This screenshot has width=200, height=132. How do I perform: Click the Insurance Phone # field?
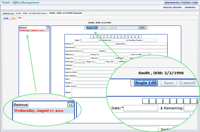91,51
